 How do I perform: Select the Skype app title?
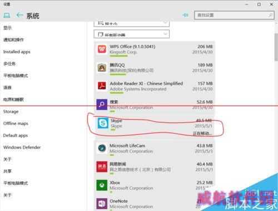point(116,120)
